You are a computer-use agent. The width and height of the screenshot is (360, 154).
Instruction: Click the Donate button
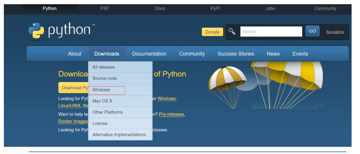[212, 32]
